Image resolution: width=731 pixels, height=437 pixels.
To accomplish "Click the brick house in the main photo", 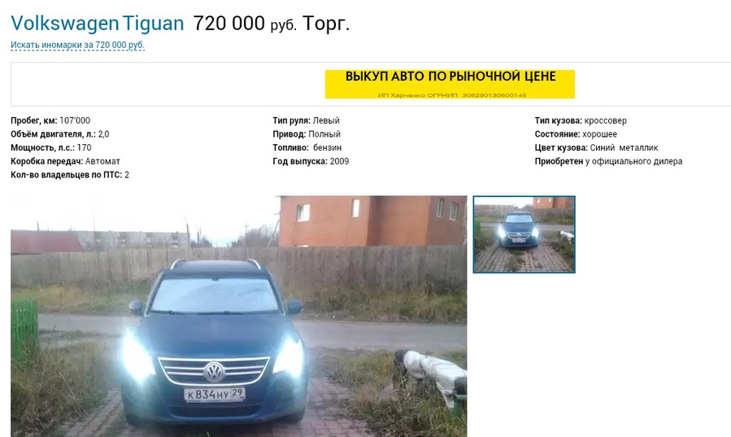I will pyautogui.click(x=372, y=221).
